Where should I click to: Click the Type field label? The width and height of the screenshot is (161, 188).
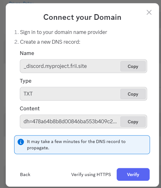(26, 81)
